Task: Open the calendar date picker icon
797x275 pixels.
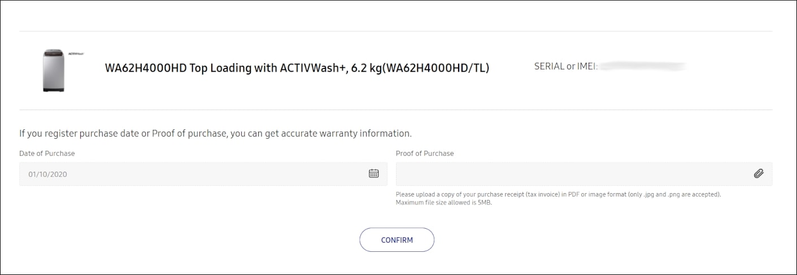Action: pyautogui.click(x=373, y=174)
